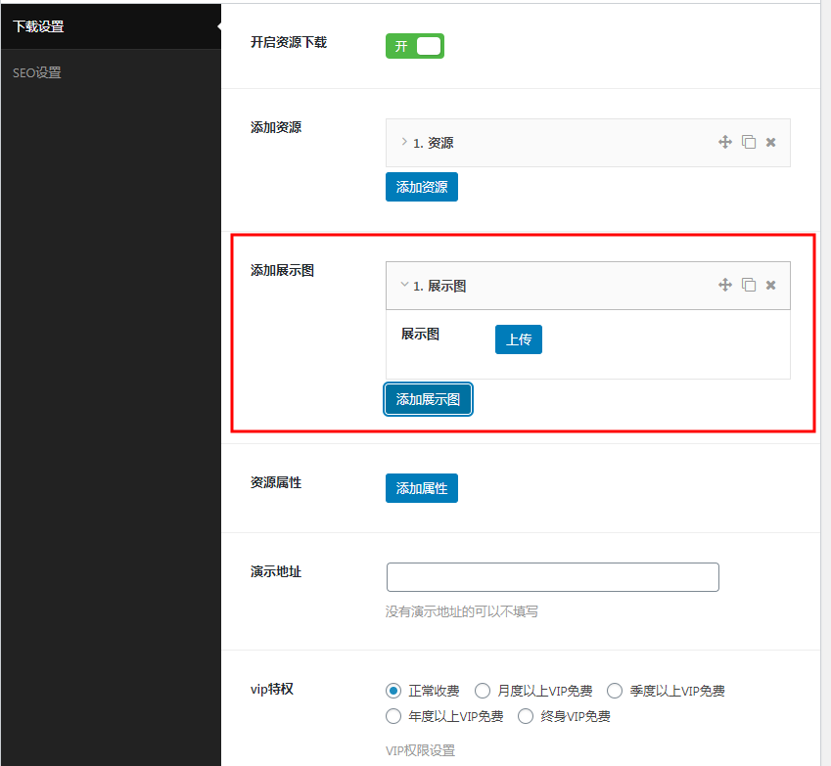Image resolution: width=831 pixels, height=766 pixels.
Task: Click the 添加属性 button
Action: point(421,488)
